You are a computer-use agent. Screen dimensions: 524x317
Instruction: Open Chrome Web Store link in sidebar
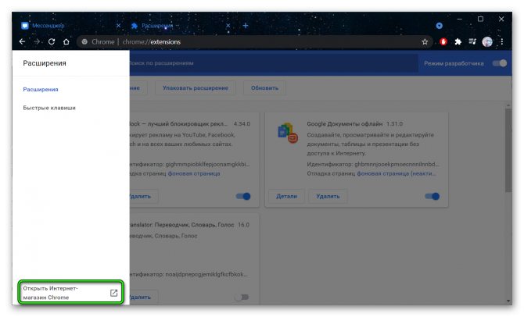coord(70,292)
